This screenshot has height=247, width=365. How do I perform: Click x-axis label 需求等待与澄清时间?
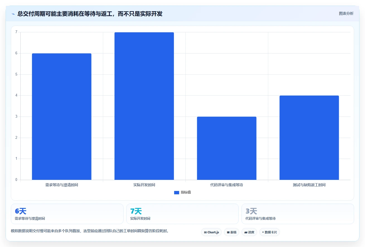point(62,185)
